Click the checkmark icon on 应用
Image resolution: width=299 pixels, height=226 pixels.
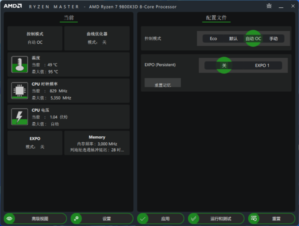point(143,219)
